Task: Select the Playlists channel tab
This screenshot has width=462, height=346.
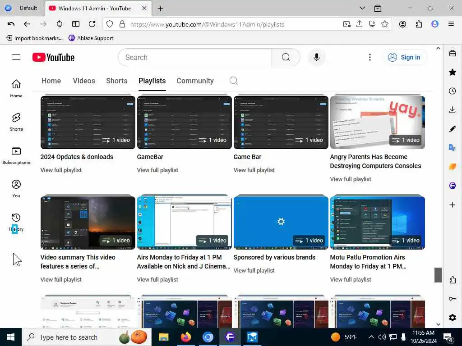Action: coord(152,81)
